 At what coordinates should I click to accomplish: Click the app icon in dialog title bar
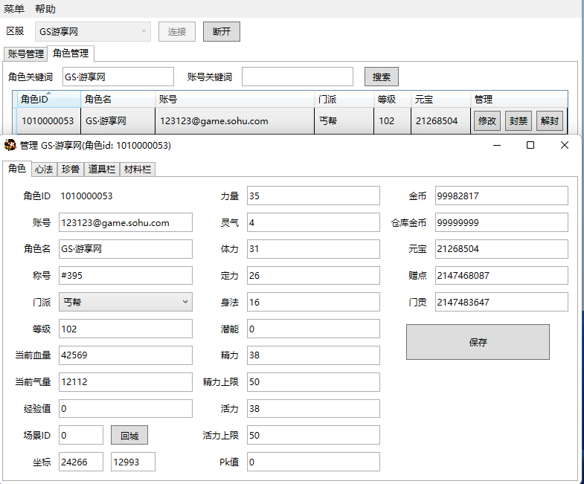coord(10,146)
